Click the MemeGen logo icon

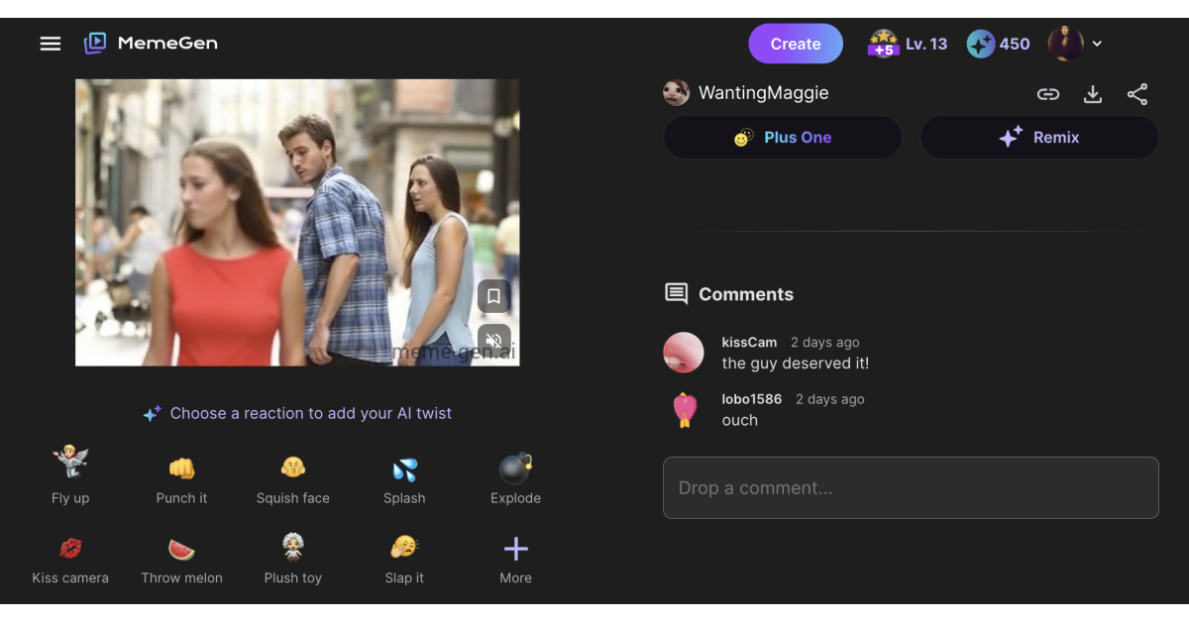[x=95, y=44]
